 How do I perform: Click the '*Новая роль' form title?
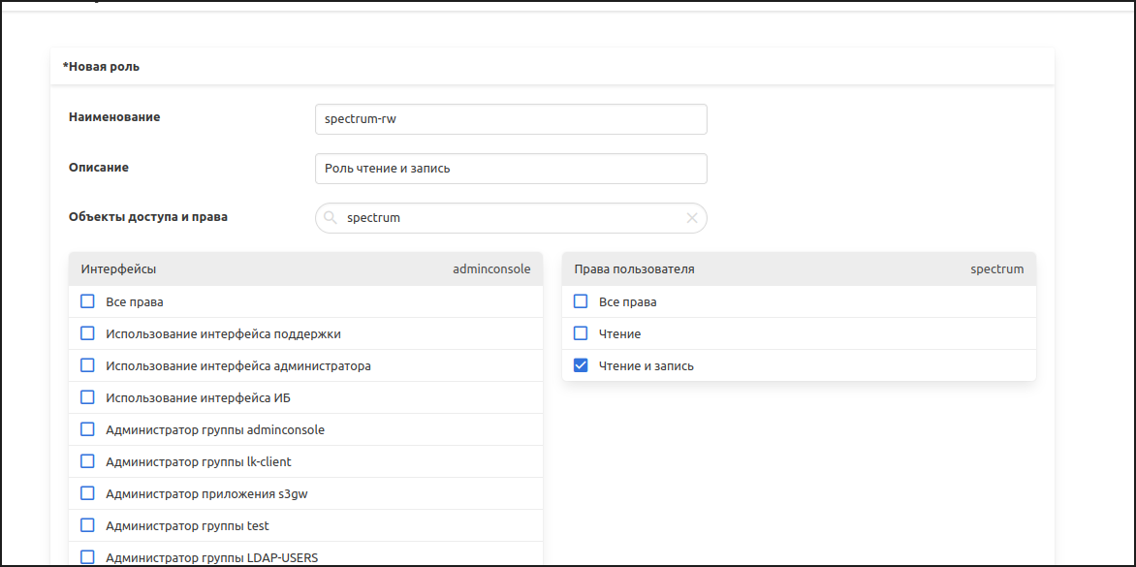pyautogui.click(x=101, y=67)
